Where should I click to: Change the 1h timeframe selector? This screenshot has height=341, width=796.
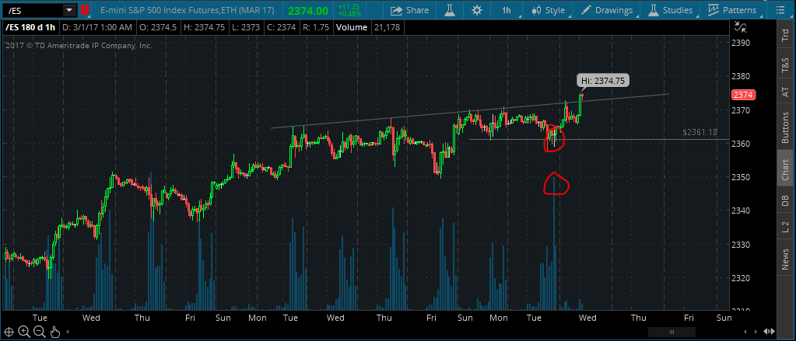(x=507, y=10)
